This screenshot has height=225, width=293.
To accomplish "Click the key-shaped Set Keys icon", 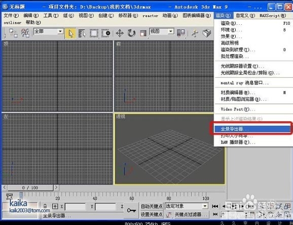I will [x=131, y=210].
